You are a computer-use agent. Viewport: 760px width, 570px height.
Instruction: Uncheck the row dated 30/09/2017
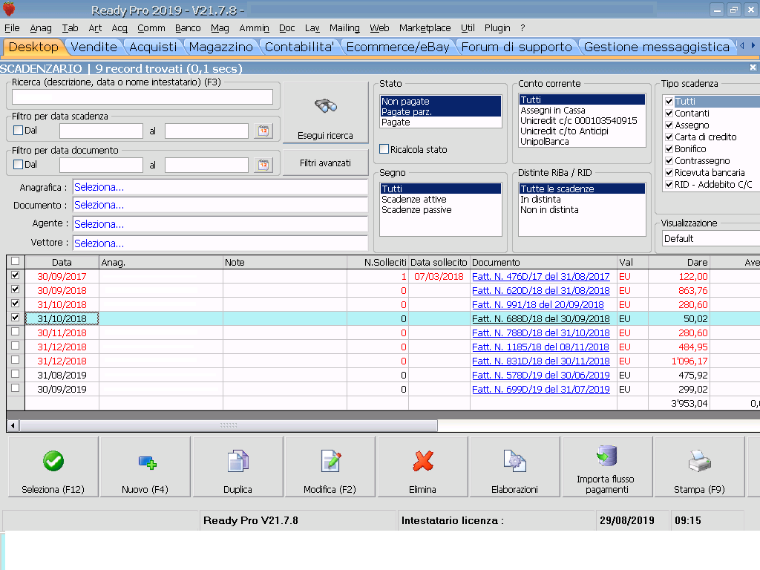tap(16, 275)
